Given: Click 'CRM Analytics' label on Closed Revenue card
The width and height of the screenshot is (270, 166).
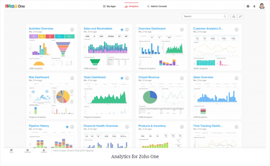Looking at the screenshot, I should click(145, 117).
